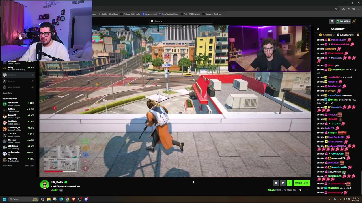
Task: Collapse the Chat Replay panel
Action: [318, 29]
